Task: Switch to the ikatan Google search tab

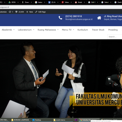Action: [x=40, y=2]
